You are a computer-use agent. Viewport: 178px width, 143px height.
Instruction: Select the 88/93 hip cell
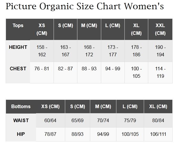point(77,134)
